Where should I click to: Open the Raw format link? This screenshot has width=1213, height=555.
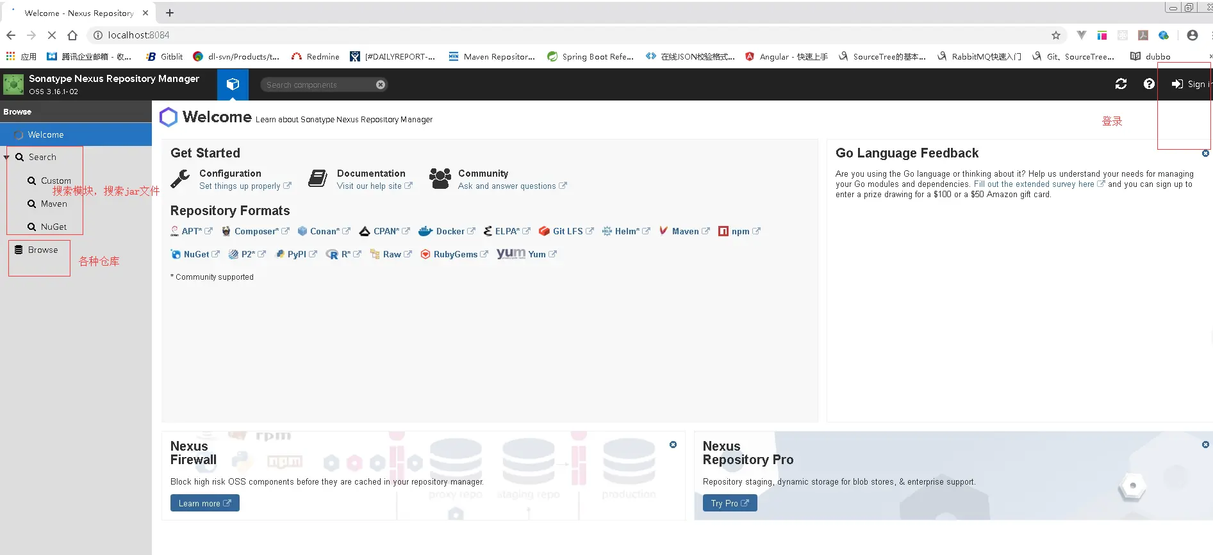click(391, 254)
